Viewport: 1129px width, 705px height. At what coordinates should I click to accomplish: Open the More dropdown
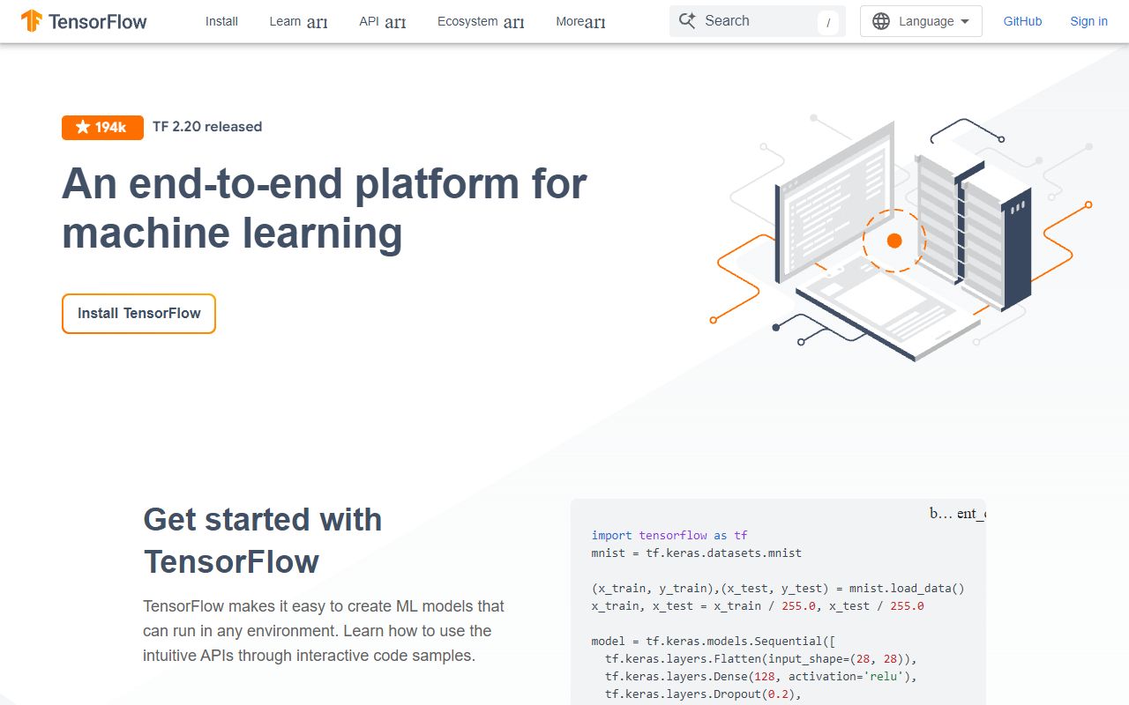[x=579, y=22]
